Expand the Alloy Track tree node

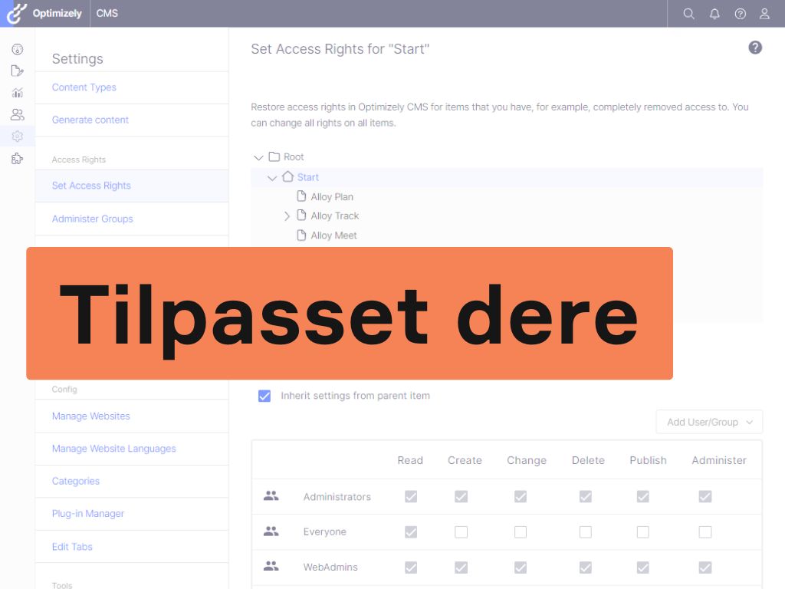point(287,216)
